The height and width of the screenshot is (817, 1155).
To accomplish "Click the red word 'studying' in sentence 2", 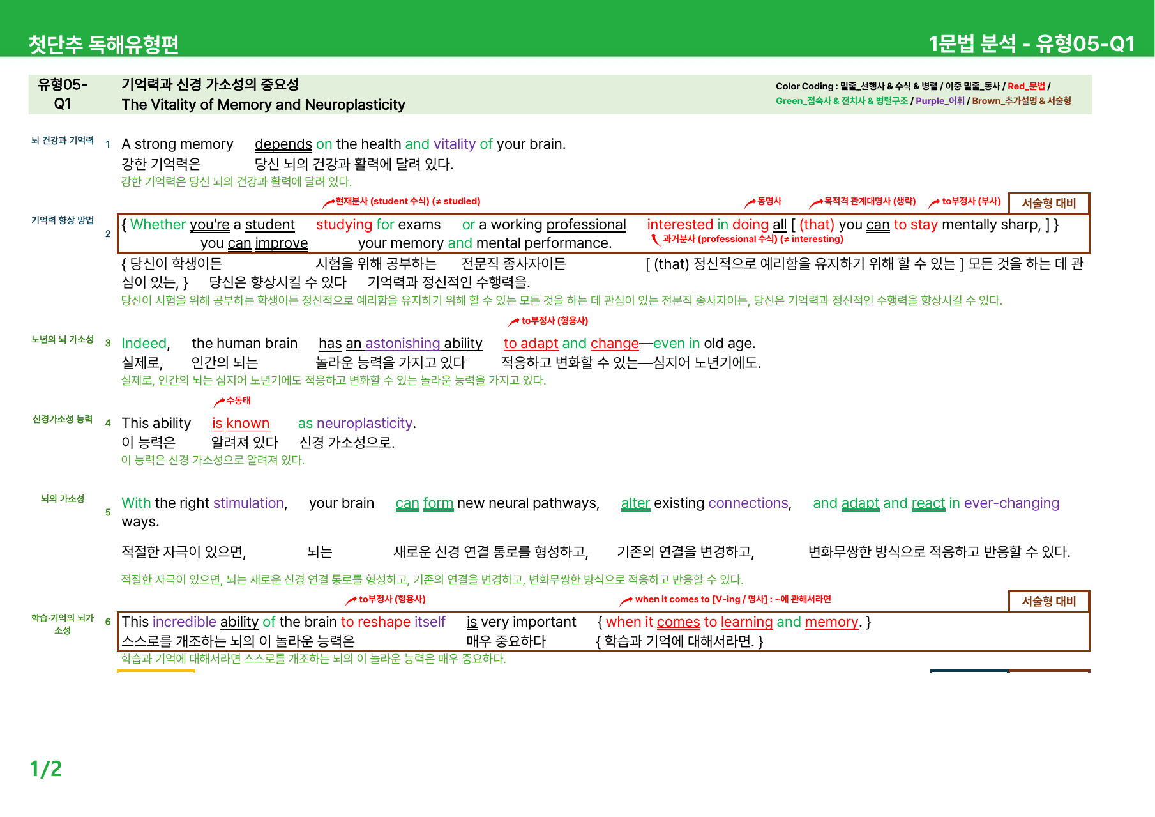I will click(344, 225).
